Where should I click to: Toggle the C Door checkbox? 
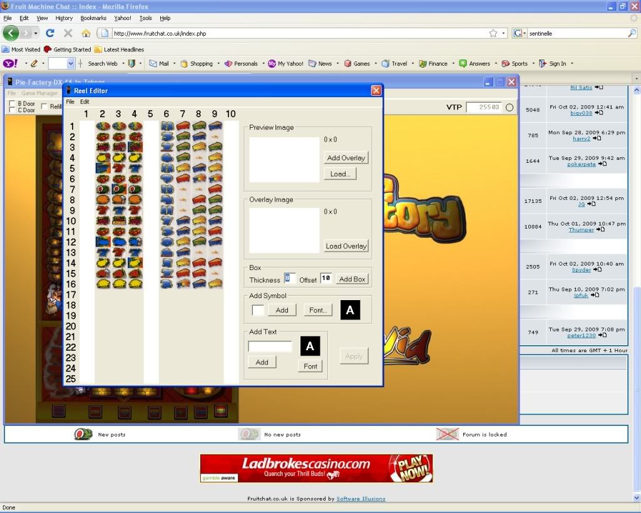point(12,110)
